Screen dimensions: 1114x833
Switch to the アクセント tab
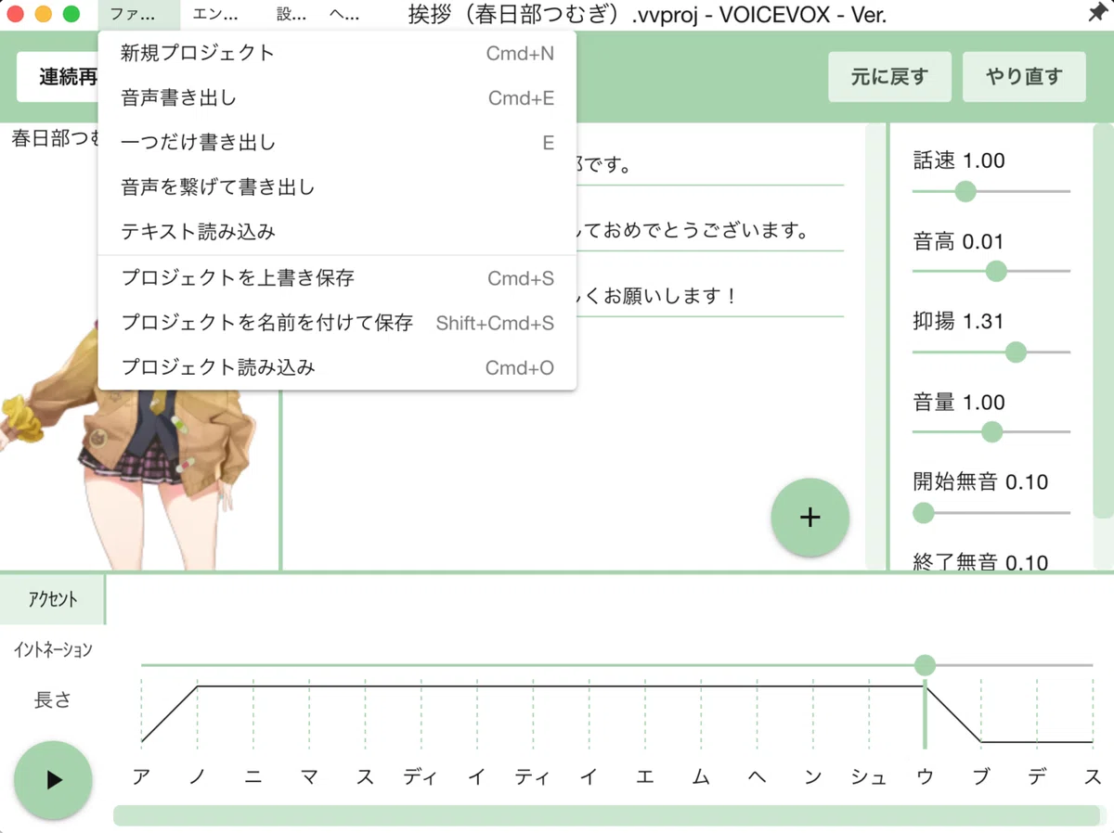pyautogui.click(x=53, y=599)
